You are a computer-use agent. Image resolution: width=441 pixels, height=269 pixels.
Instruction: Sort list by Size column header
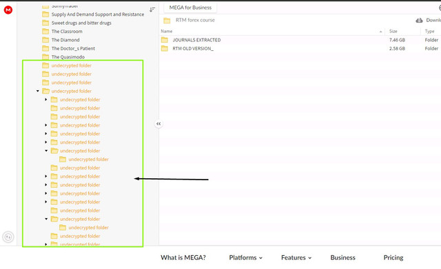[x=393, y=31]
